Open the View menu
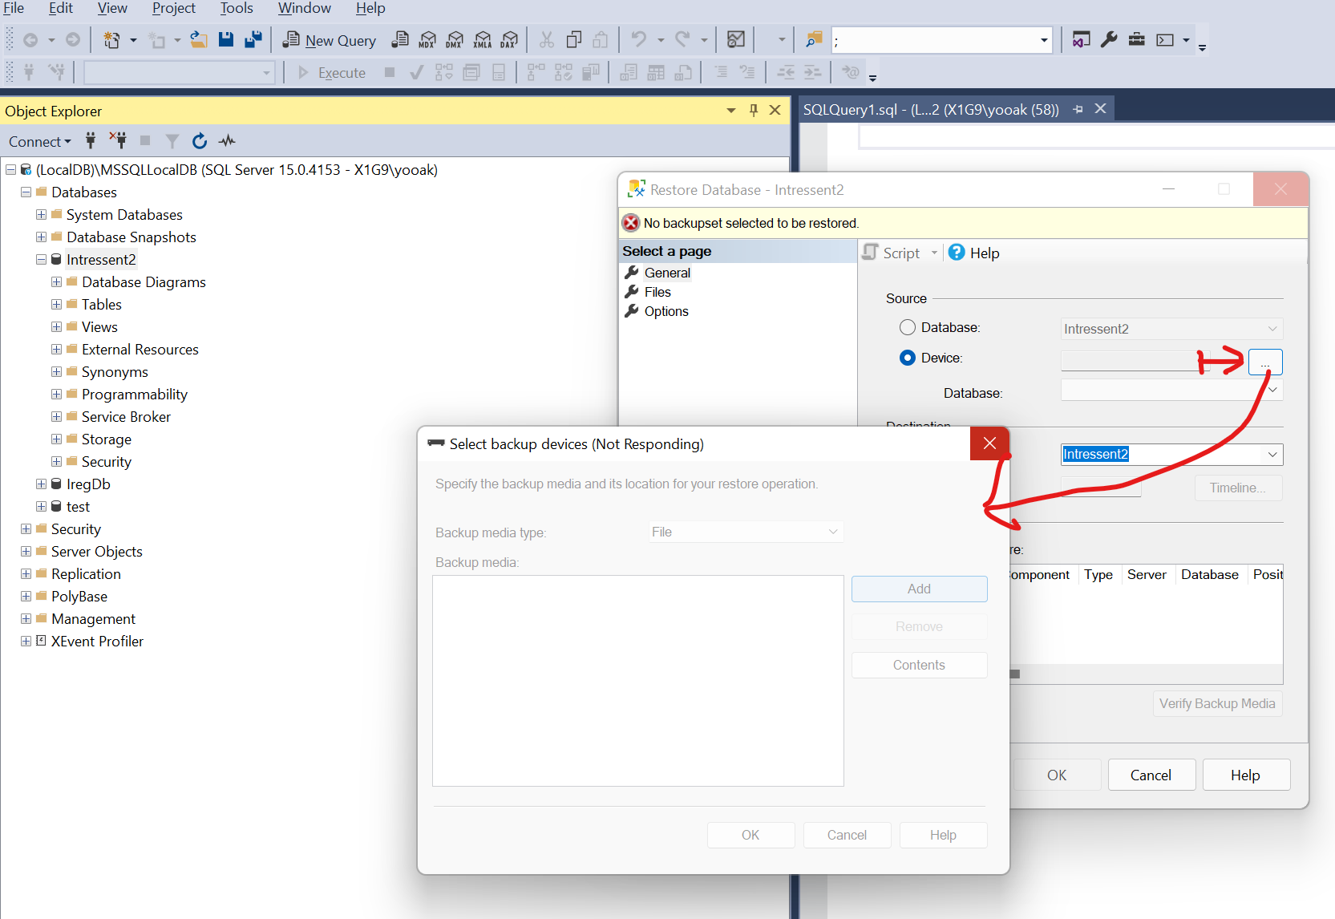This screenshot has height=919, width=1335. [112, 8]
